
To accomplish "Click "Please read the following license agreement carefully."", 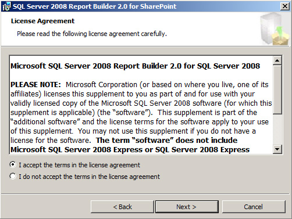I will coord(92,34).
